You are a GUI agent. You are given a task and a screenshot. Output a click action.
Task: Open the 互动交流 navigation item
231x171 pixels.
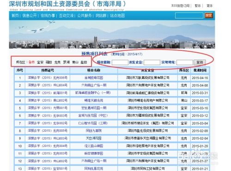tap(66, 16)
